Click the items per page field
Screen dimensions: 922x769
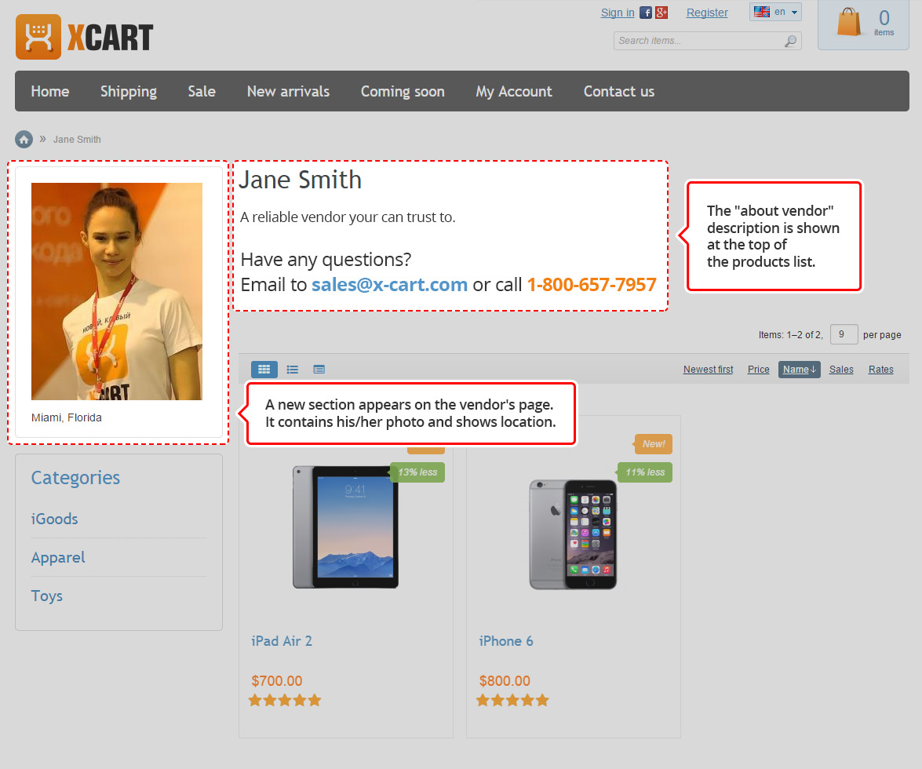click(x=844, y=334)
